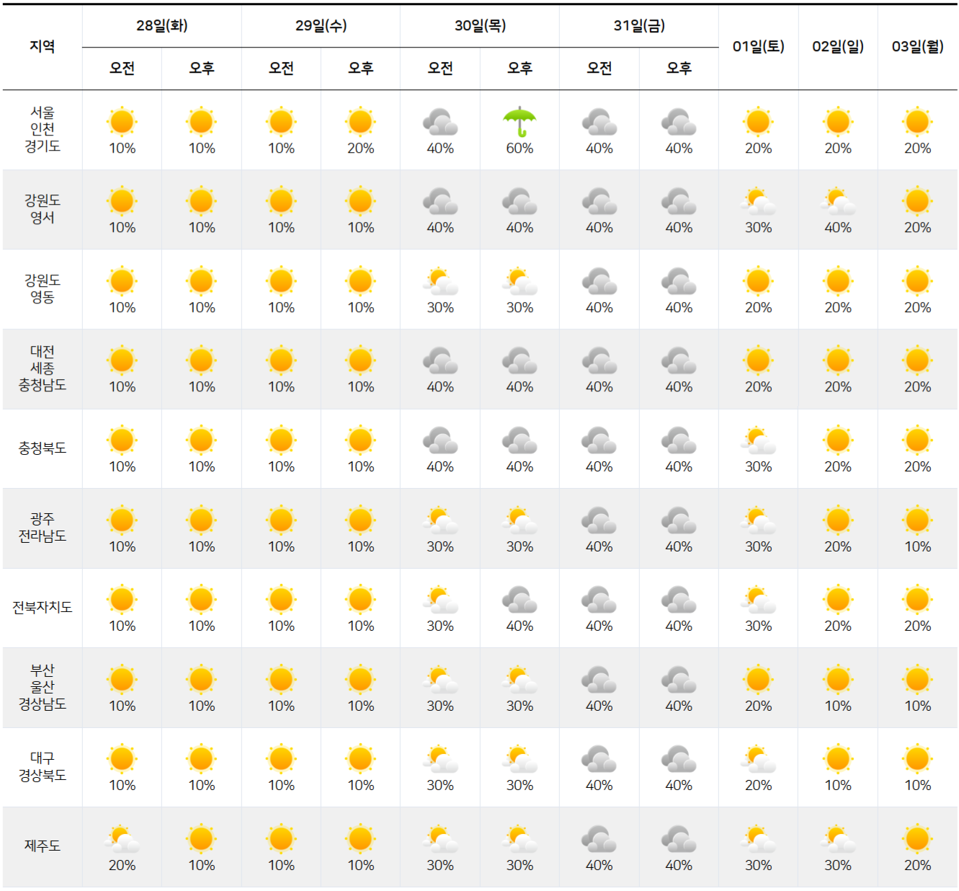This screenshot has width=959, height=891.
Task: Click the sunny icon for 대전 세종 충청남도 03일(월)
Action: point(917,360)
